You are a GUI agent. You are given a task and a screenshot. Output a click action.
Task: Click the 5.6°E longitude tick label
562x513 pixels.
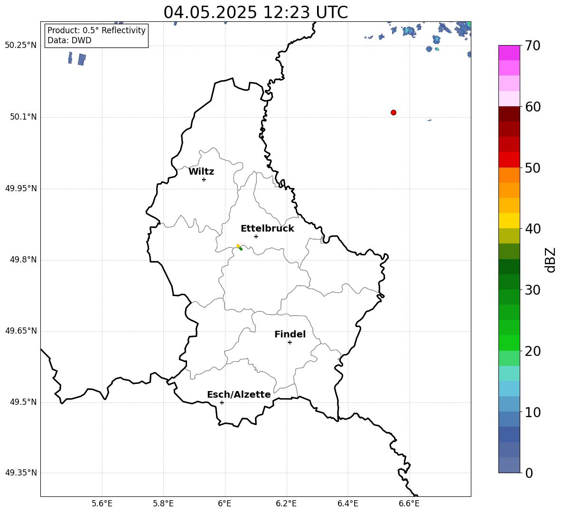click(102, 504)
